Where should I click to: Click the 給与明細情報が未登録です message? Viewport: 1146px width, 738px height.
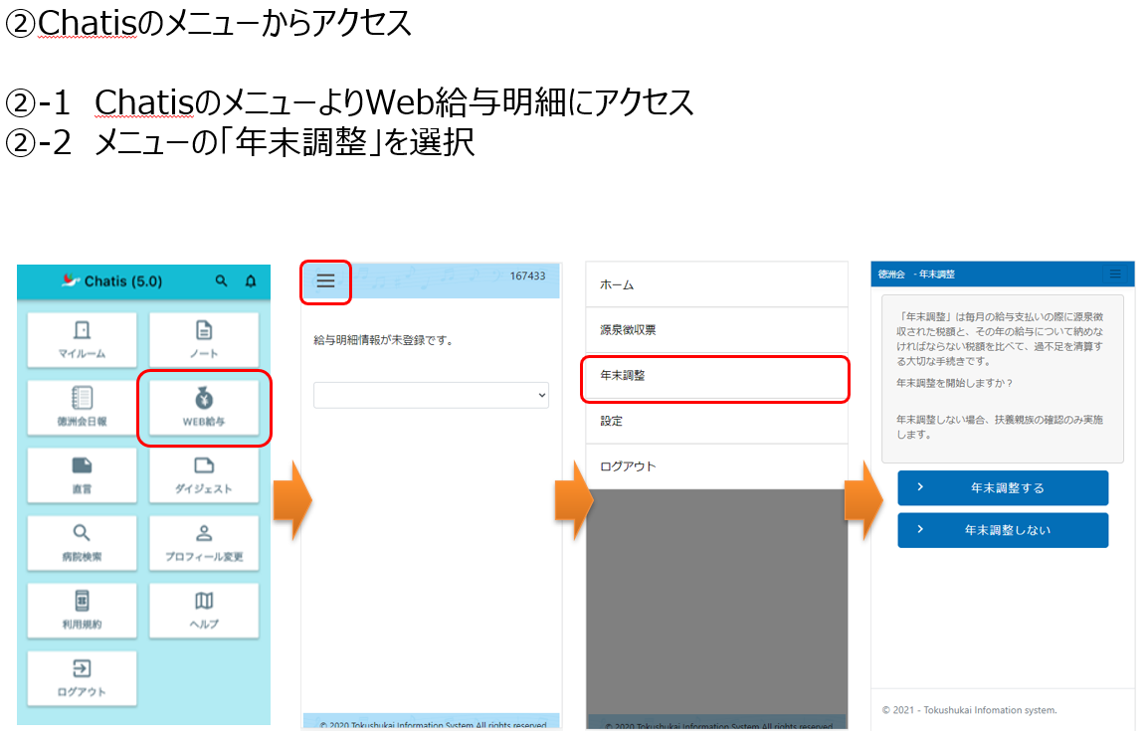pos(384,340)
